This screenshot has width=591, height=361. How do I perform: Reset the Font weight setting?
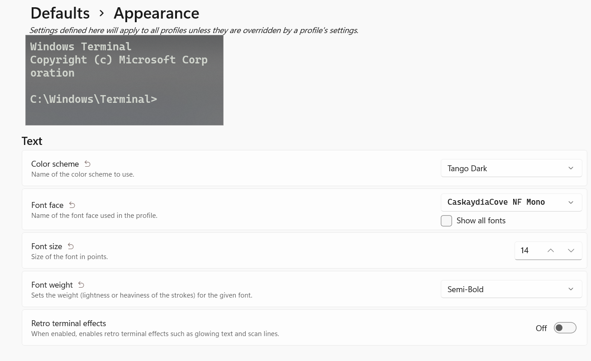click(x=81, y=284)
